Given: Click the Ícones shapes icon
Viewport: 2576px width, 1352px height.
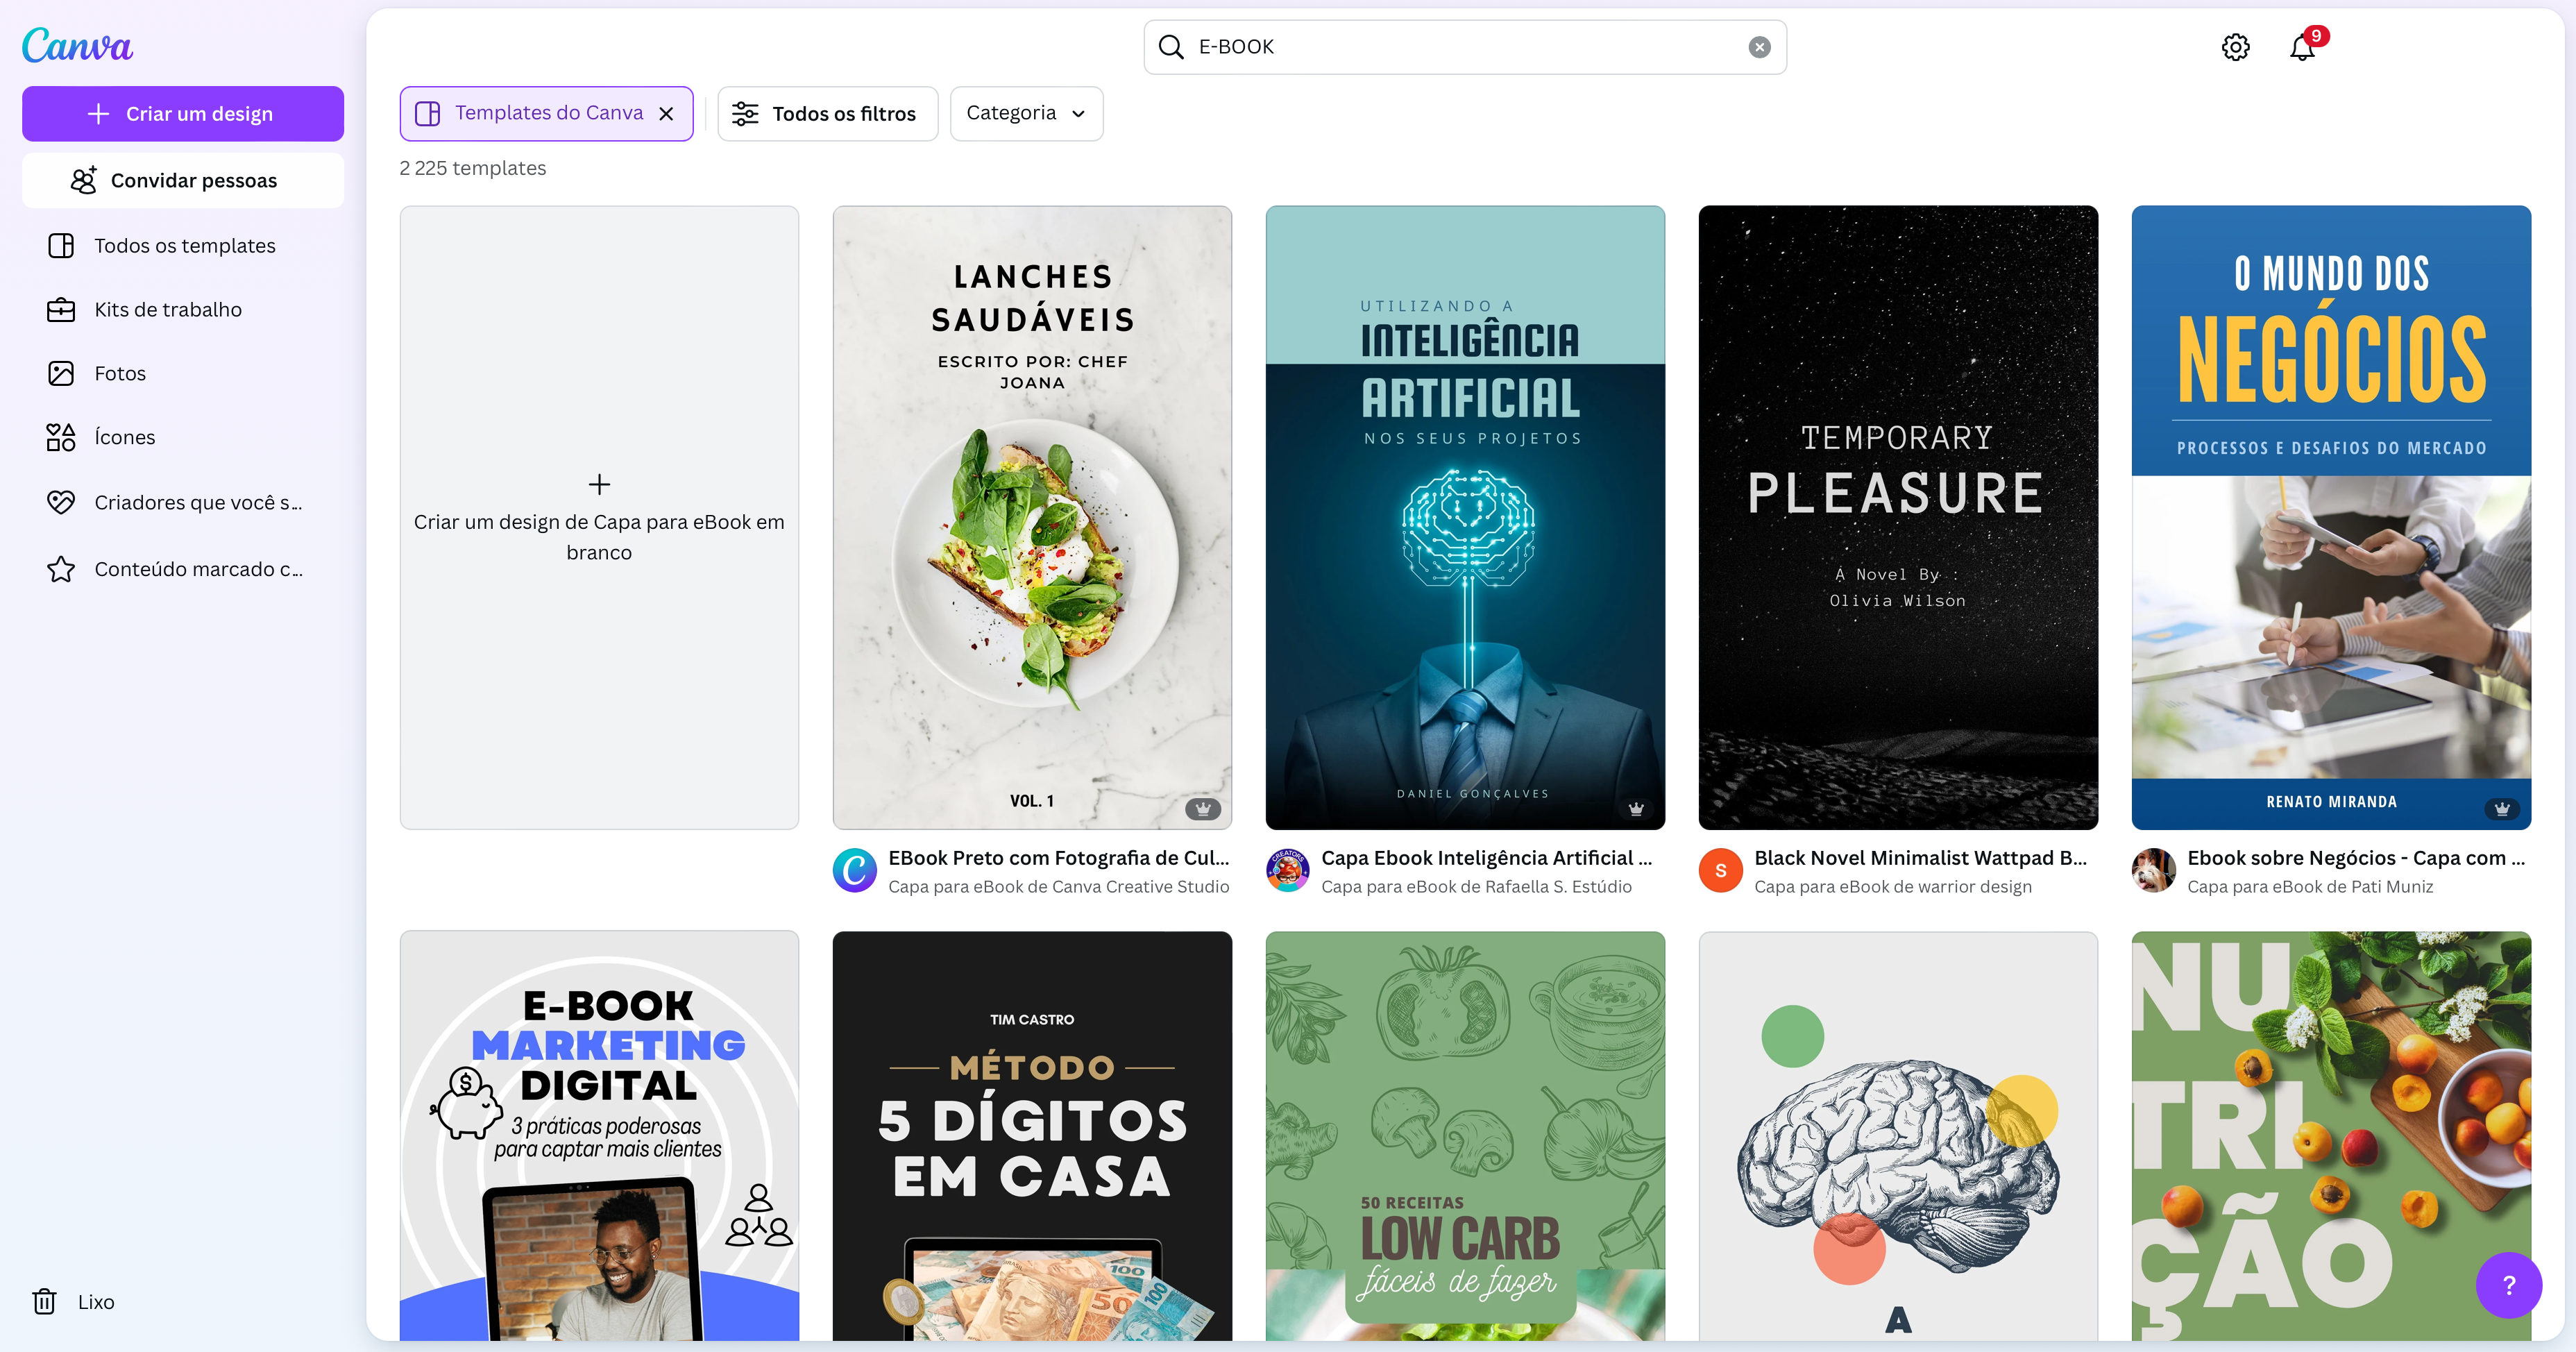Looking at the screenshot, I should tap(61, 438).
